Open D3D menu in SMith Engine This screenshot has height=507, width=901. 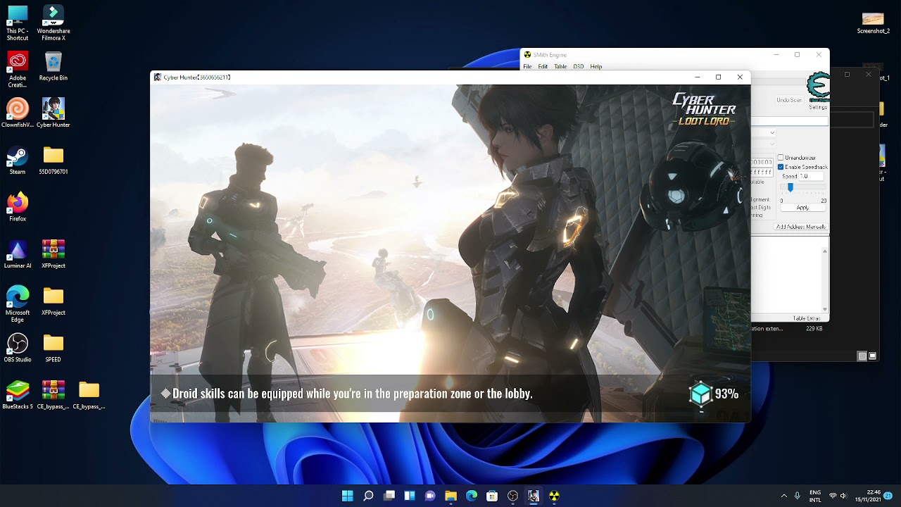click(579, 66)
